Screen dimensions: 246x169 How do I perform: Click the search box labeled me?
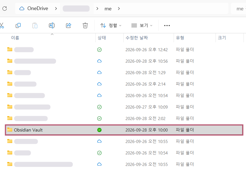238,9
